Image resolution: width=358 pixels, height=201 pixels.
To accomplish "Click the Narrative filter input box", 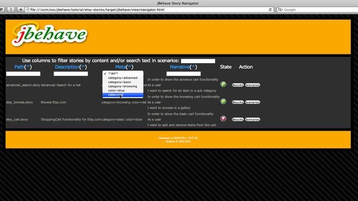I will [x=183, y=74].
